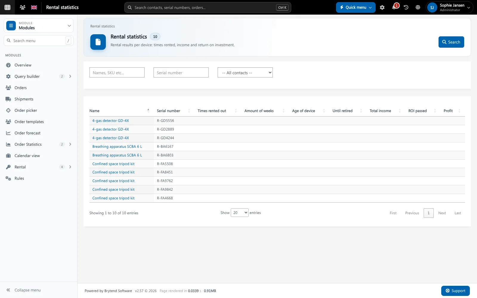Open Order picker in sidebar
This screenshot has height=298, width=477.
26,110
